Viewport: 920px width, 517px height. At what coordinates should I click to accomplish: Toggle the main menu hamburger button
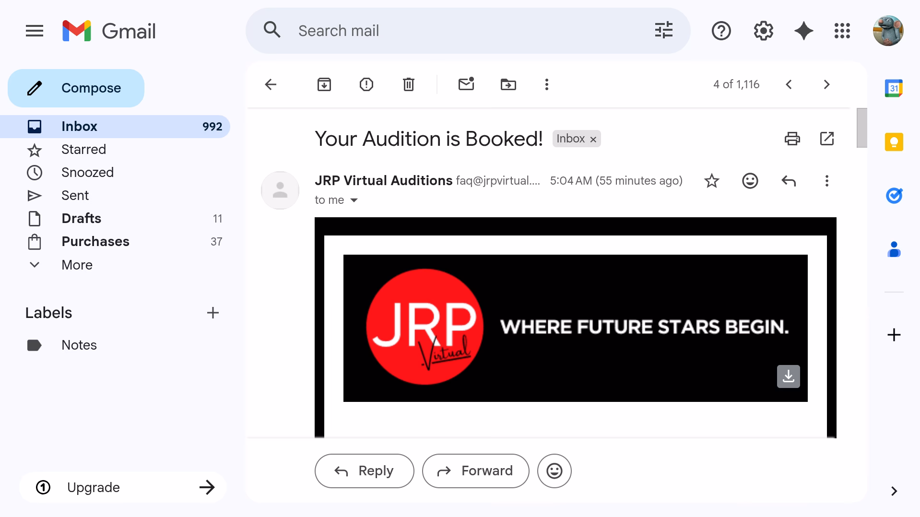[x=35, y=31]
